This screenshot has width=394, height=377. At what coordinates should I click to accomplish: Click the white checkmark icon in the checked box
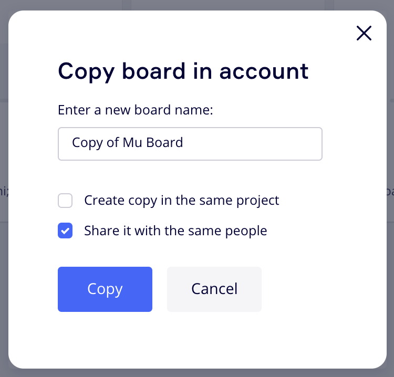[x=65, y=231]
